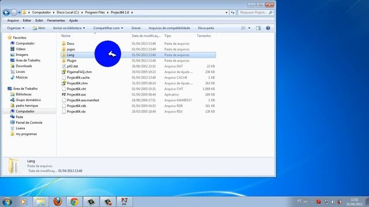
Task: Open the view options dropdown arrow
Action: point(249,28)
